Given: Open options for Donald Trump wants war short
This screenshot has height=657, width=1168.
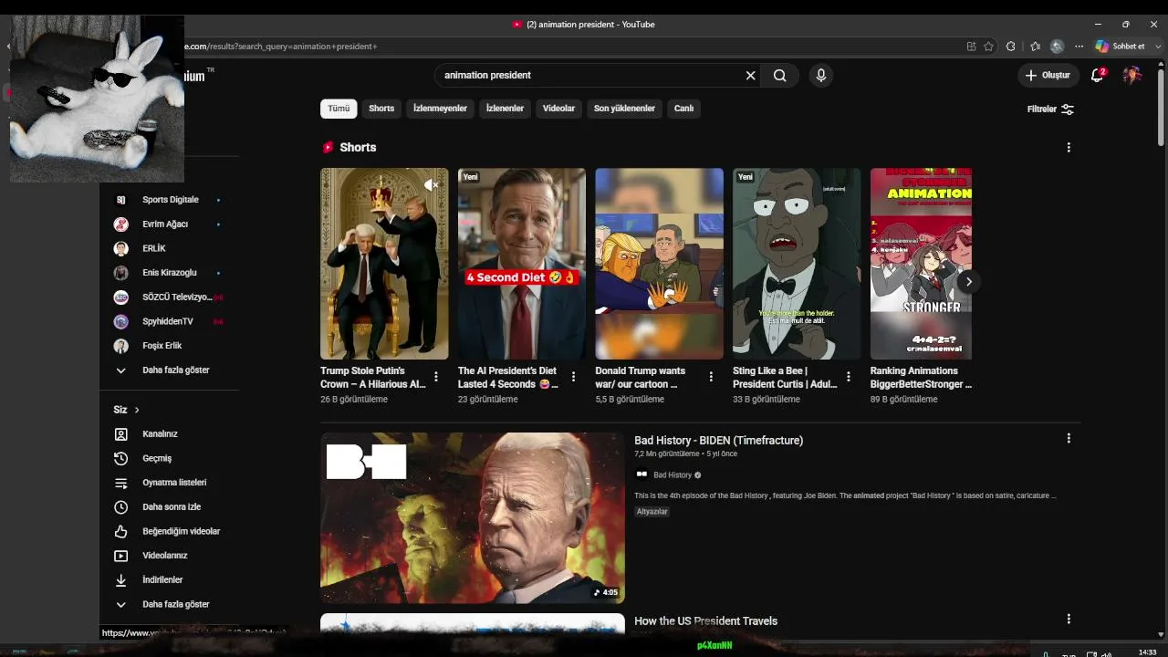Looking at the screenshot, I should pos(711,376).
